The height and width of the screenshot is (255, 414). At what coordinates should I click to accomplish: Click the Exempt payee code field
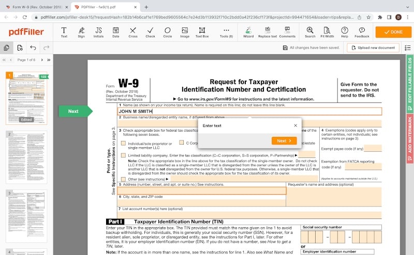(x=373, y=148)
